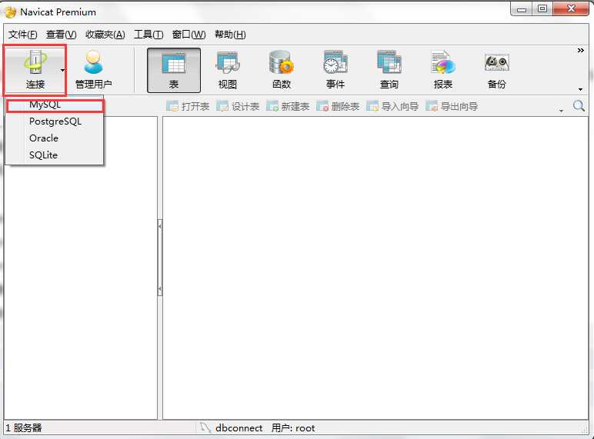Click the 删除表 delete table button

click(x=338, y=106)
